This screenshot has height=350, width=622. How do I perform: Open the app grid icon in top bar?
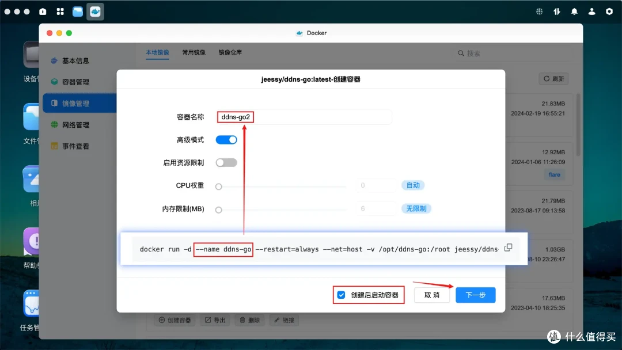(60, 12)
